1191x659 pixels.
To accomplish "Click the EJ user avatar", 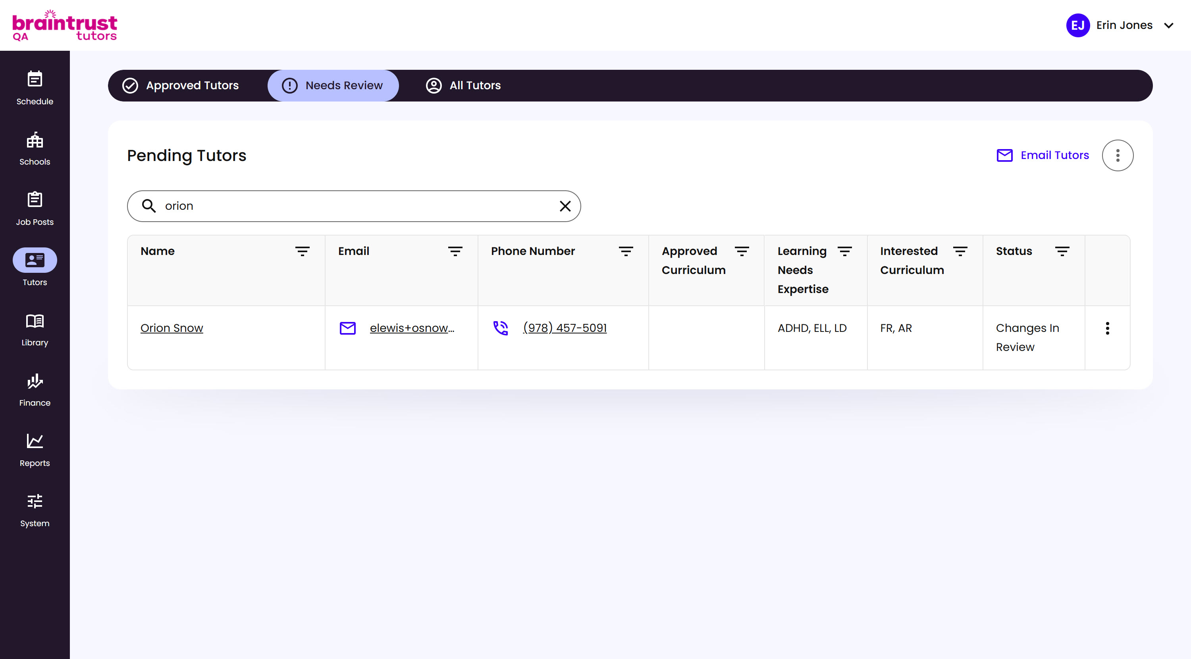I will click(x=1078, y=25).
